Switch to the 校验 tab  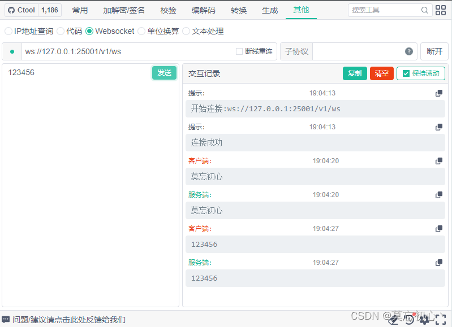168,10
